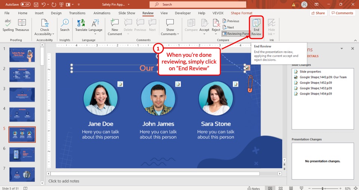
Task: Switch to the Slide Show tab
Action: click(x=127, y=13)
